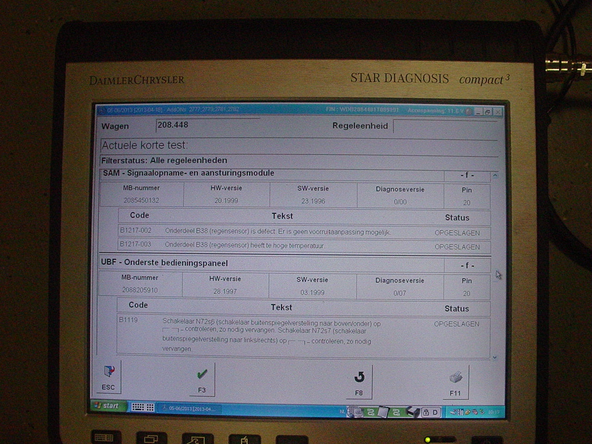The height and width of the screenshot is (444, 592).
Task: Click SW-versie value 23.1996
Action: 313,201
